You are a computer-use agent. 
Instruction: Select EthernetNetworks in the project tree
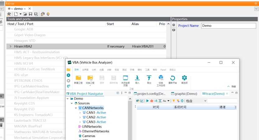(x=96, y=131)
